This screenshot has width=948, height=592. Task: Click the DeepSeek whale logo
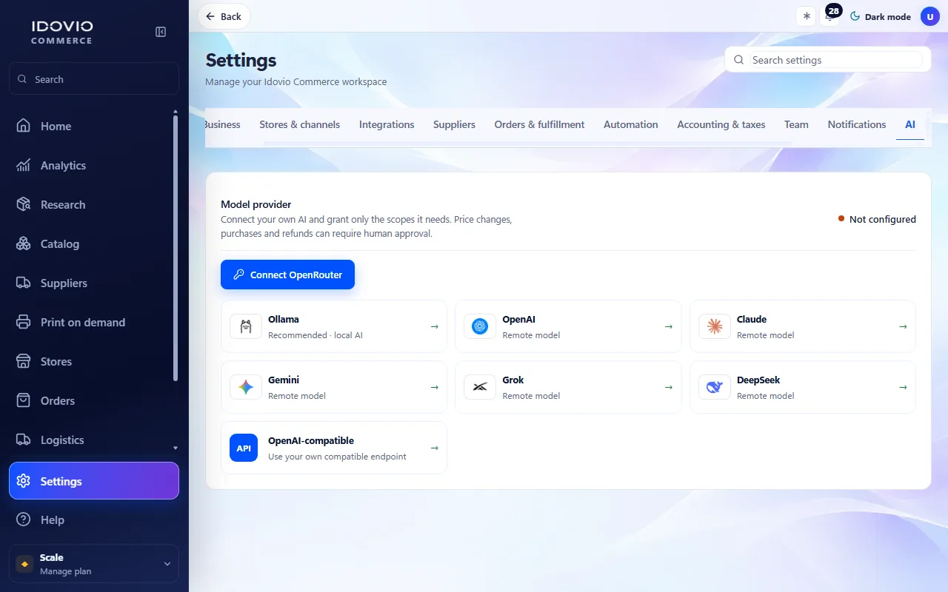click(x=714, y=387)
